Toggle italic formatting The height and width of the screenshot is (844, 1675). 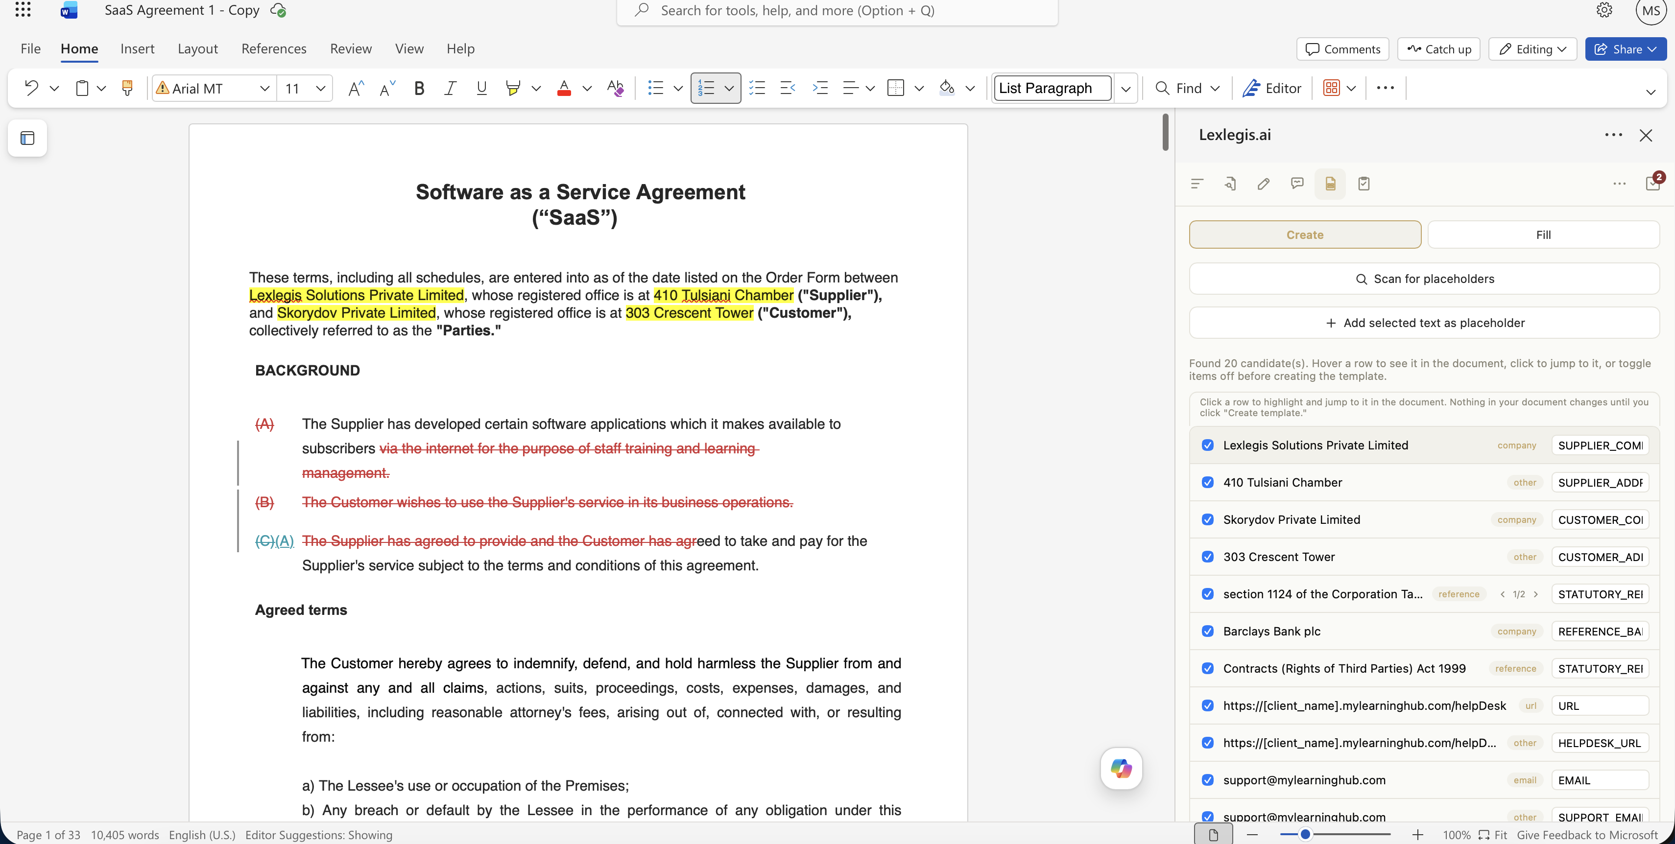(450, 88)
